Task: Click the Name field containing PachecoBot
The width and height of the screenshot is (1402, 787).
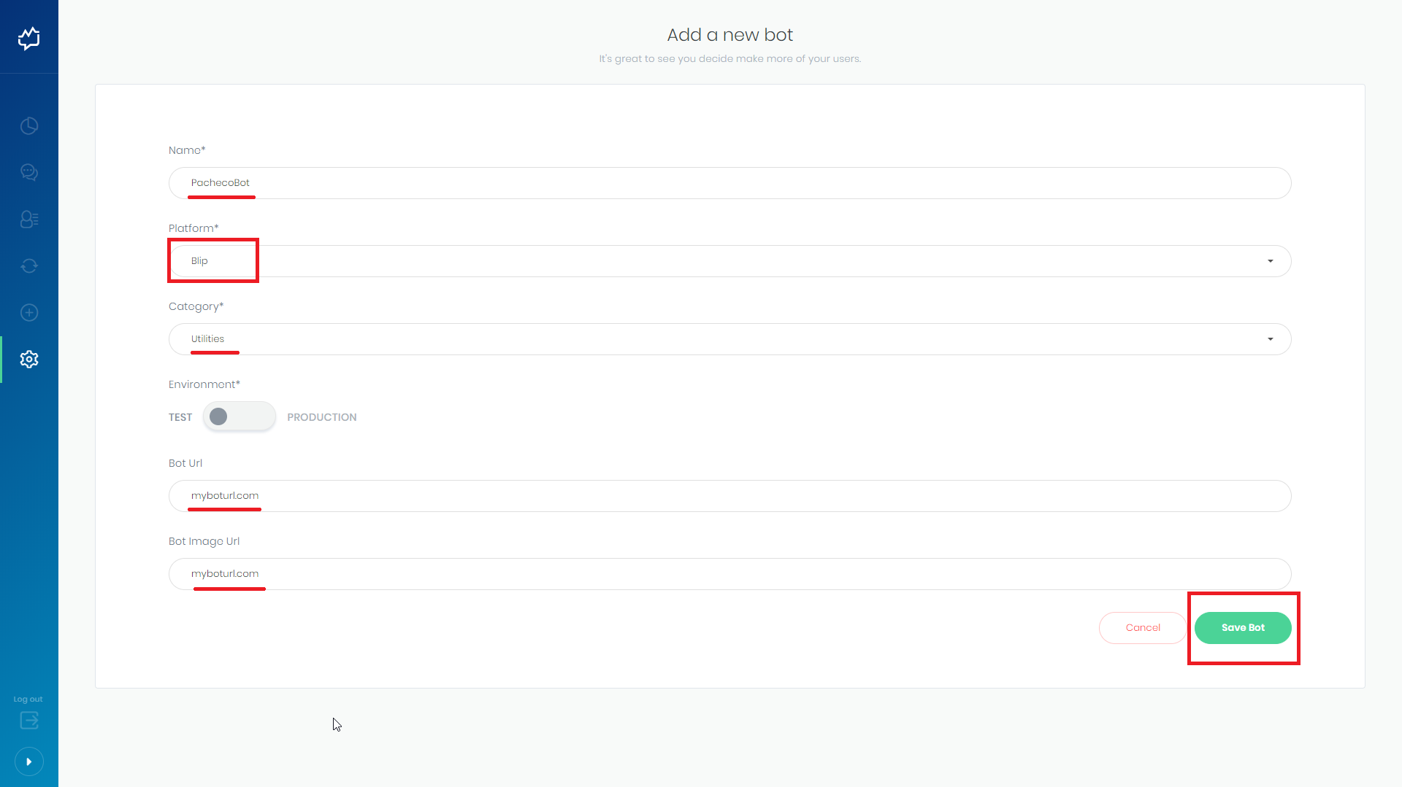Action: tap(730, 183)
